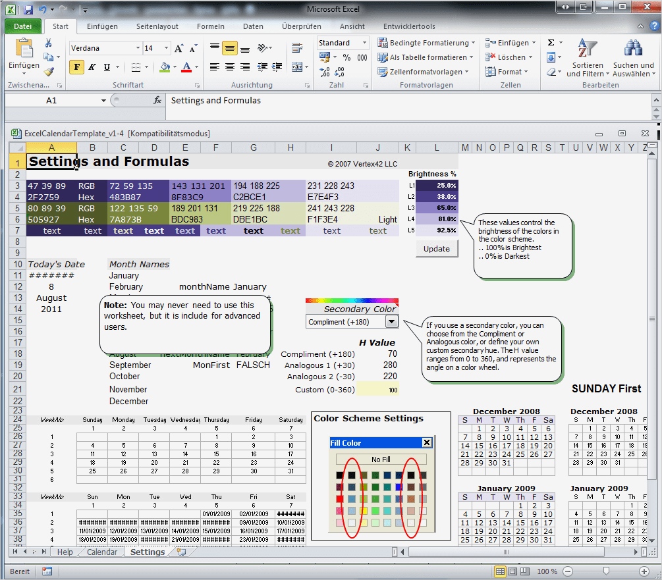
Task: Switch to the Formeln ribbon tab
Action: point(211,26)
